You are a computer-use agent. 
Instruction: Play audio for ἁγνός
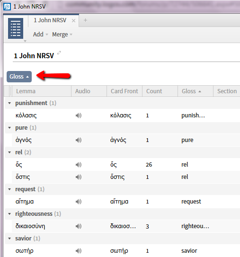(79, 140)
